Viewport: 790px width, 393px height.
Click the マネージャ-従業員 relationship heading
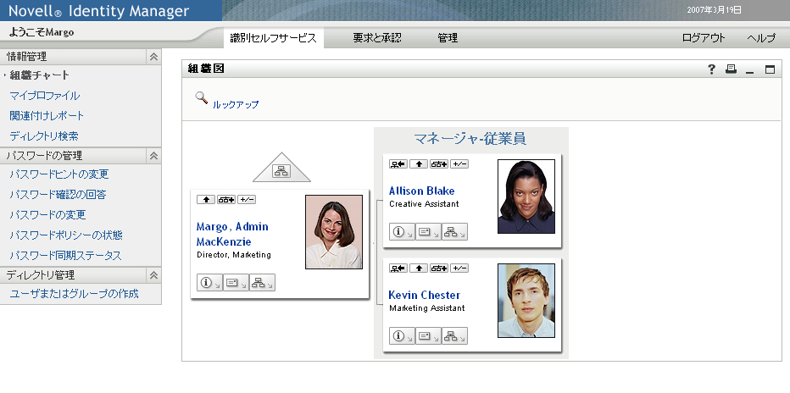click(x=470, y=139)
